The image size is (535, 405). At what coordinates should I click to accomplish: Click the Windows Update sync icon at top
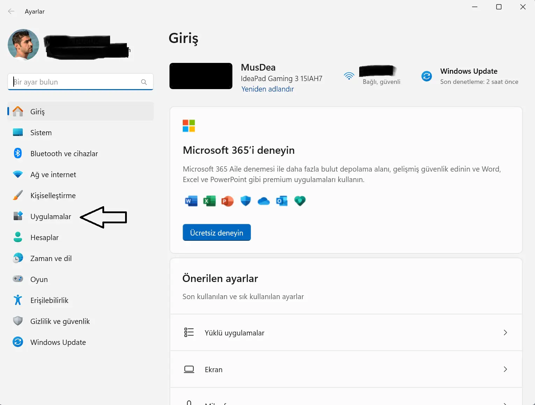[427, 76]
